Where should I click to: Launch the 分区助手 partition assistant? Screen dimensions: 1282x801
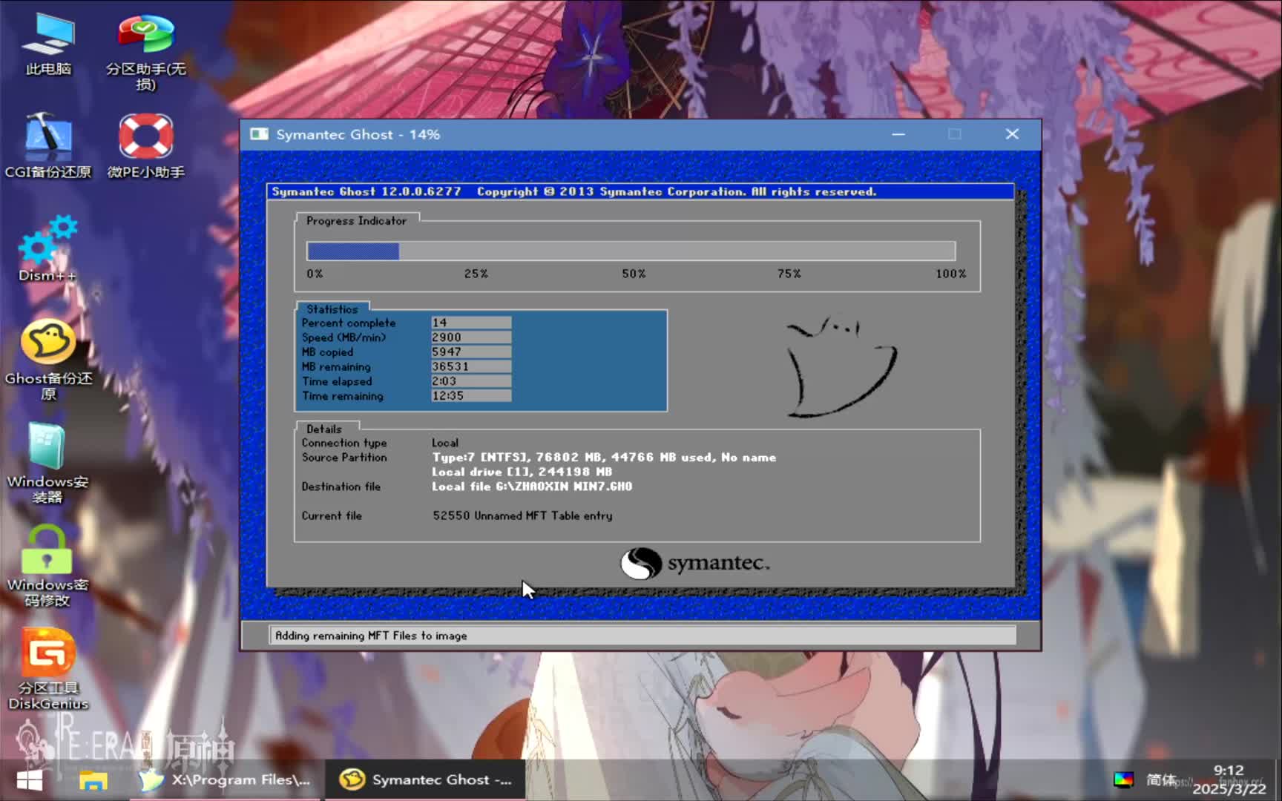[145, 33]
